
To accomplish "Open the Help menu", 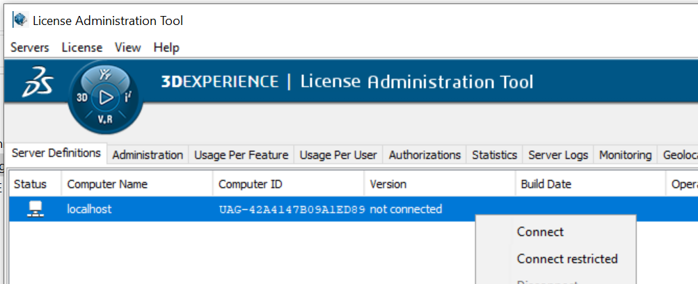I will (166, 47).
